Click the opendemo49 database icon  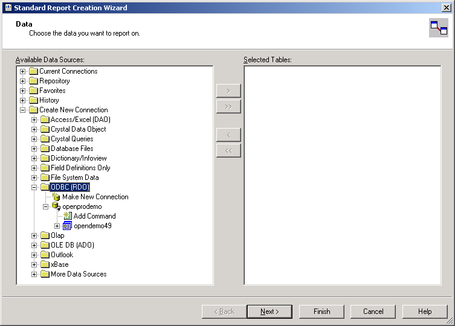(68, 226)
